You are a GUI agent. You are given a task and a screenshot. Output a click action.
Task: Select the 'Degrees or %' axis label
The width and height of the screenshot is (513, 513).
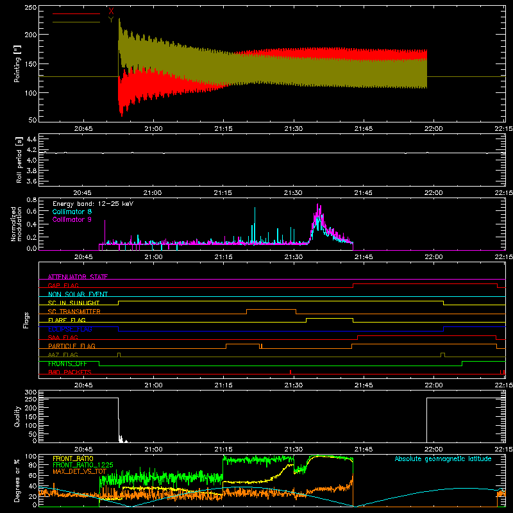pos(17,480)
